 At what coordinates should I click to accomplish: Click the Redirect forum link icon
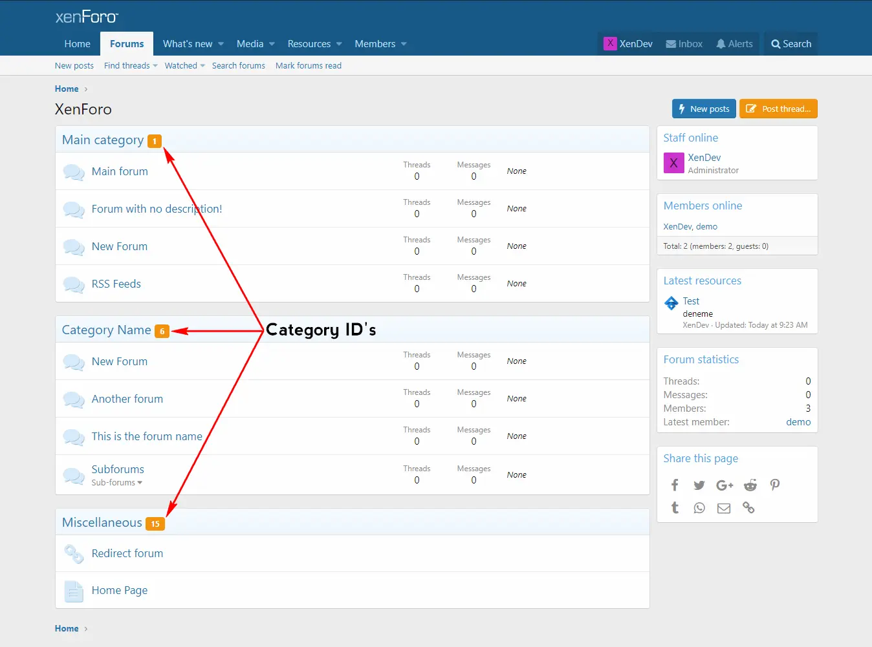[74, 554]
